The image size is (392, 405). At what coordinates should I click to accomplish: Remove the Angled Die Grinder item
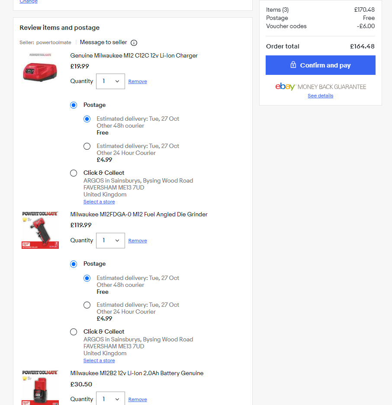pyautogui.click(x=138, y=241)
